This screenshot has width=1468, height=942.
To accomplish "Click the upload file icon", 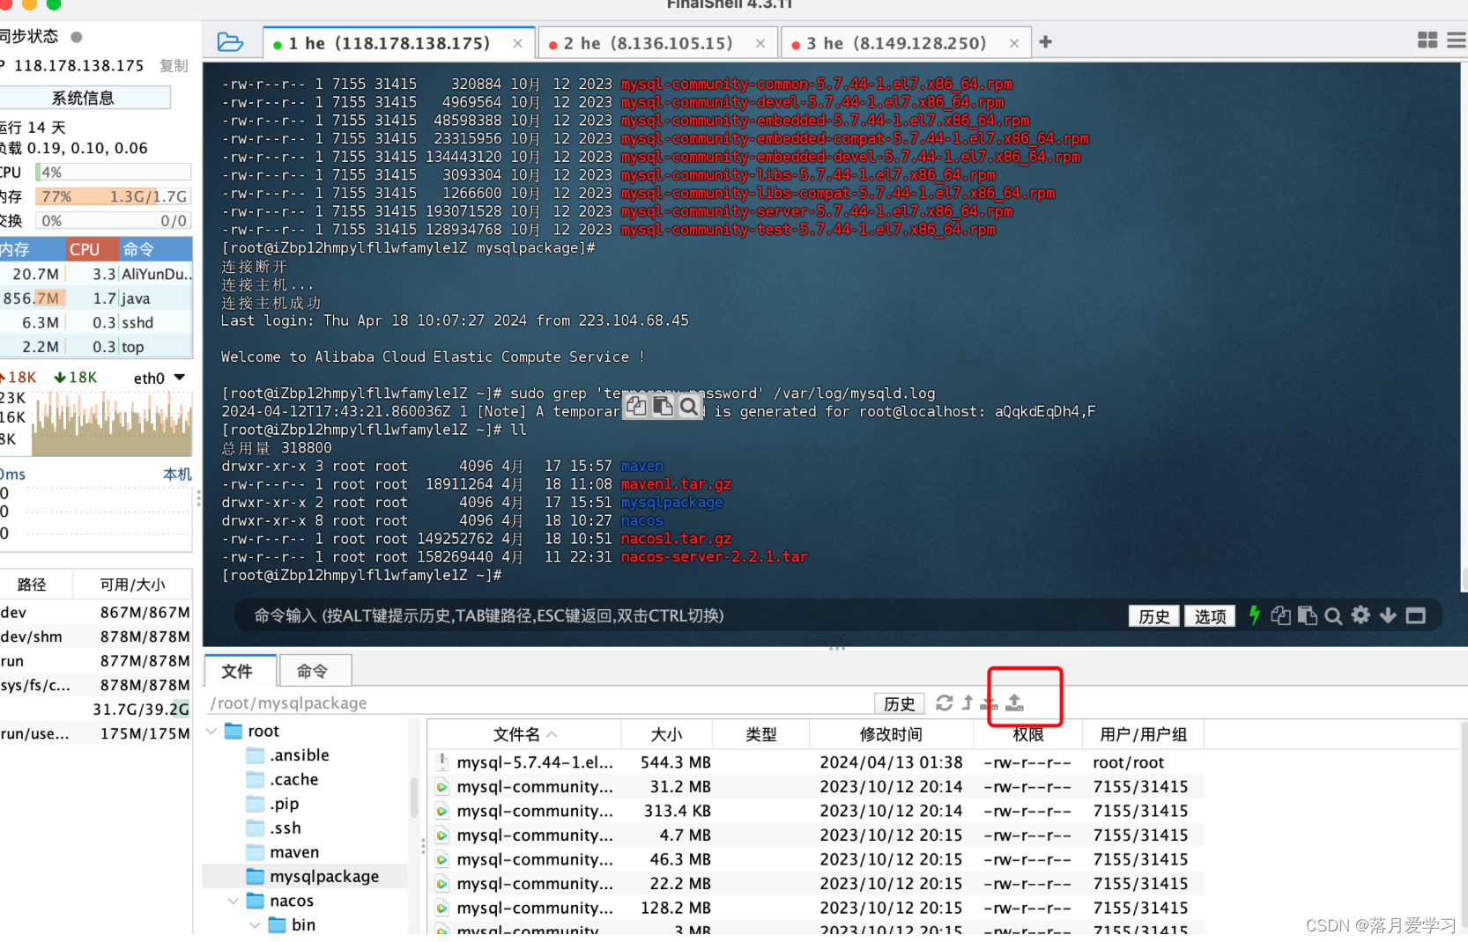I will [1015, 703].
